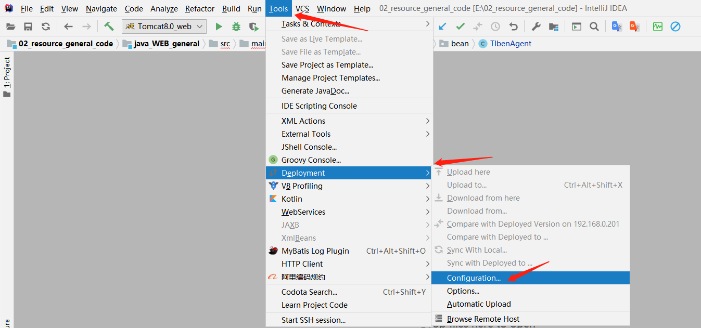This screenshot has height=328, width=701.
Task: Expand the HTTP Client submenu
Action: click(349, 264)
